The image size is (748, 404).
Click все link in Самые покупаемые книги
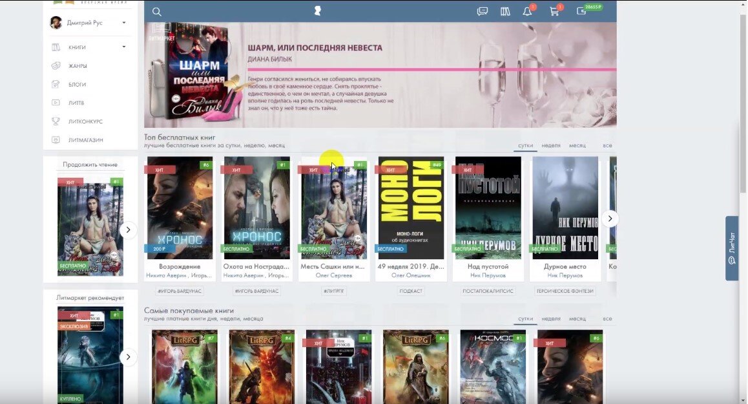point(607,319)
